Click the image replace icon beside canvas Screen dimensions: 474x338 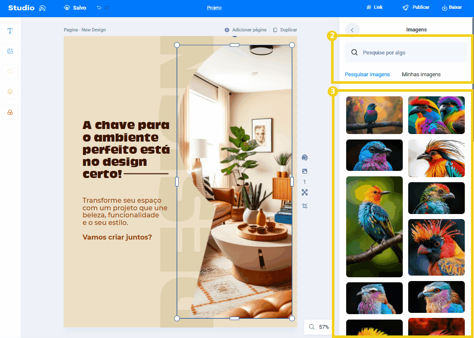pos(305,171)
